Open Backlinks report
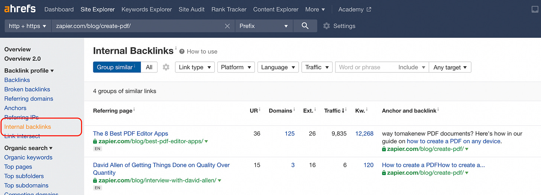Viewport: 541px width, 195px height. point(17,80)
